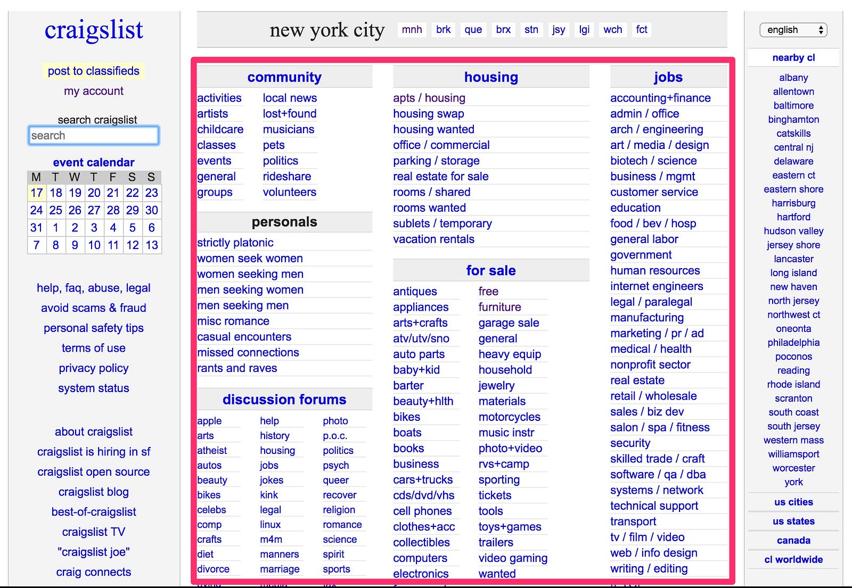Browse community activities

tap(219, 98)
